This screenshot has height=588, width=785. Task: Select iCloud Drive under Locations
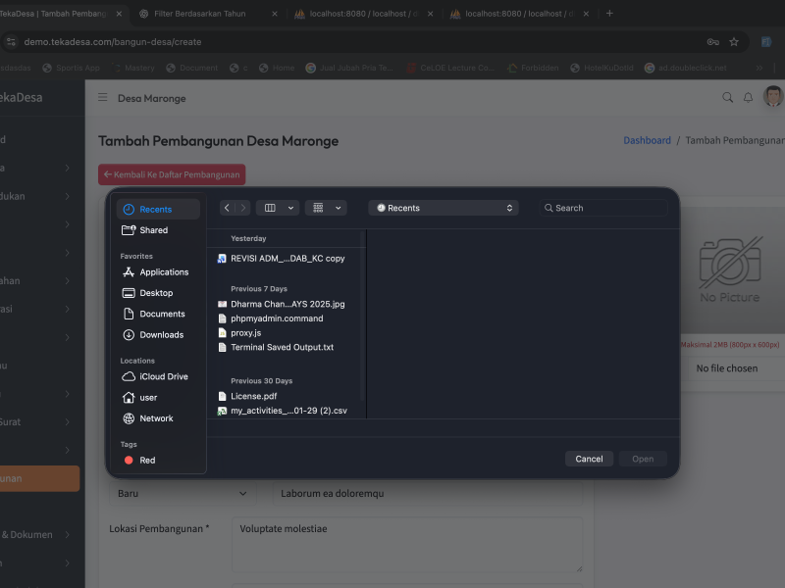163,377
